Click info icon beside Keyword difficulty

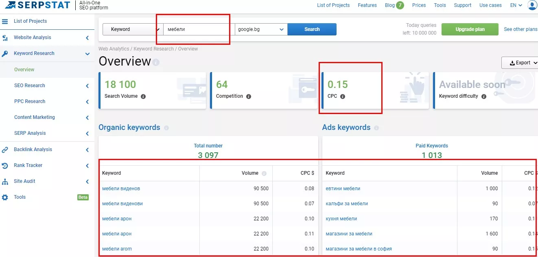pos(484,97)
